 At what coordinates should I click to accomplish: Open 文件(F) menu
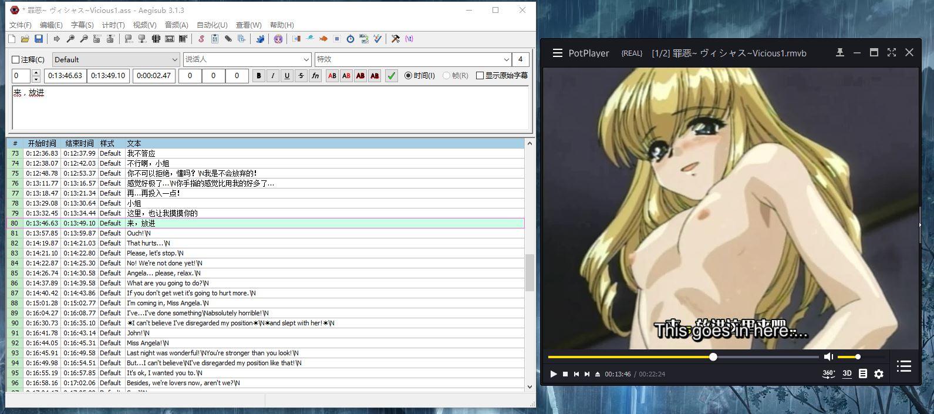click(x=21, y=25)
